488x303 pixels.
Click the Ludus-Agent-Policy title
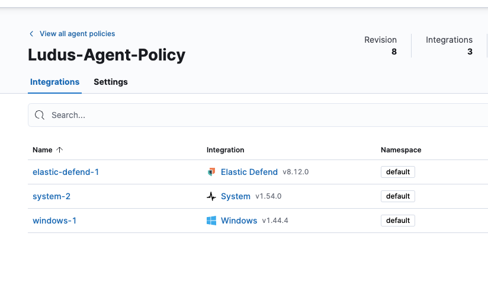coord(107,55)
